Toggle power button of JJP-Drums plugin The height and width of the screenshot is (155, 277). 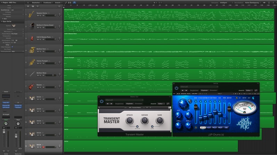[x=177, y=88]
